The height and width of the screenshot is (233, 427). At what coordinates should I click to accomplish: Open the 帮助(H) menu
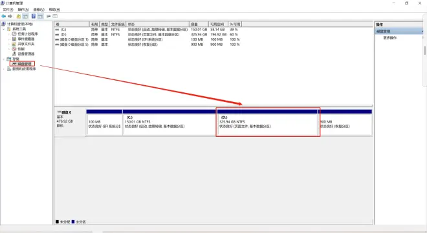54,10
